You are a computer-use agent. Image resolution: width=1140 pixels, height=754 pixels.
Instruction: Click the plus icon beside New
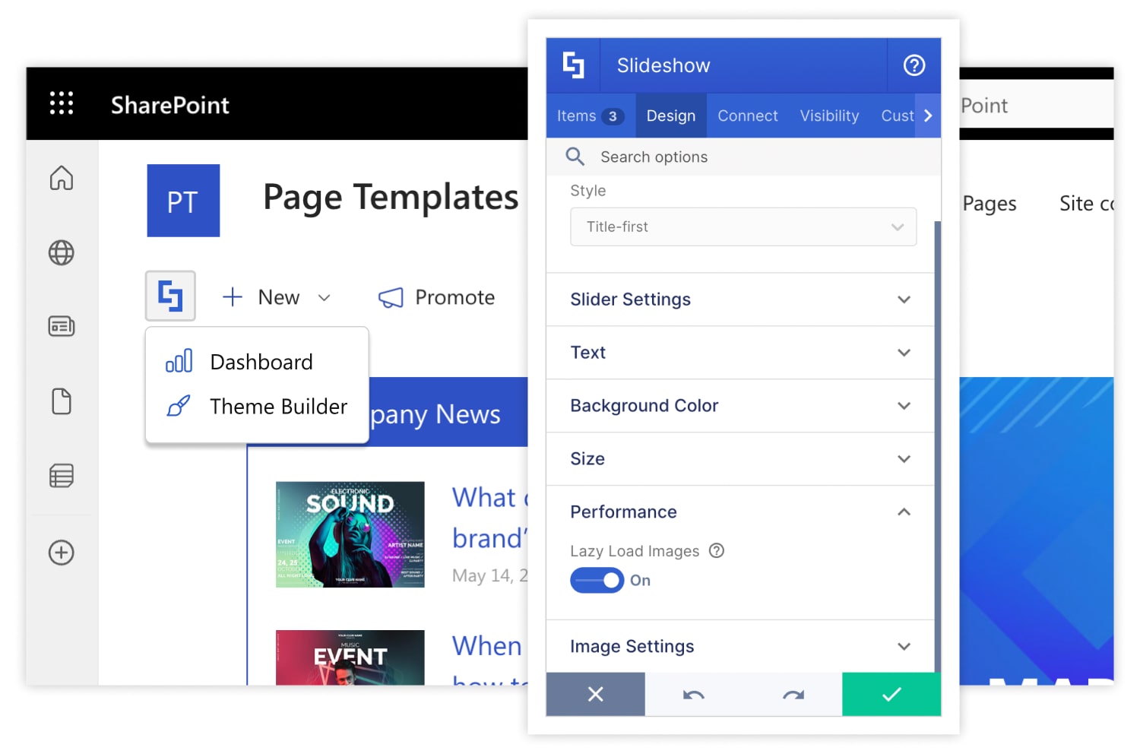233,297
